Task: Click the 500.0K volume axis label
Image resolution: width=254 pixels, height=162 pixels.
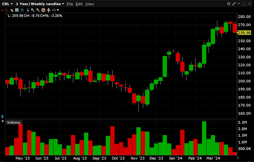Action: 245,149
